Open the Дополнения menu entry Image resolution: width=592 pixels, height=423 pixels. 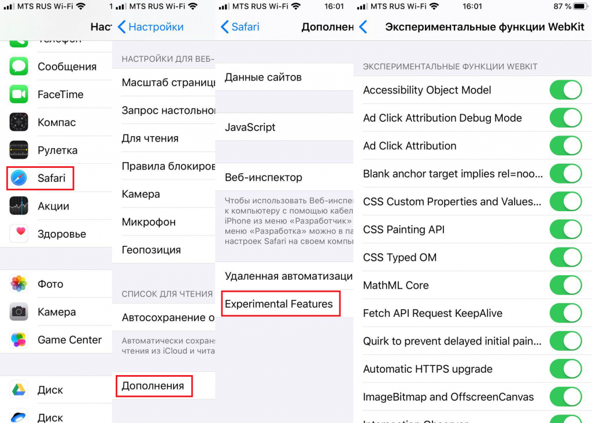point(153,386)
